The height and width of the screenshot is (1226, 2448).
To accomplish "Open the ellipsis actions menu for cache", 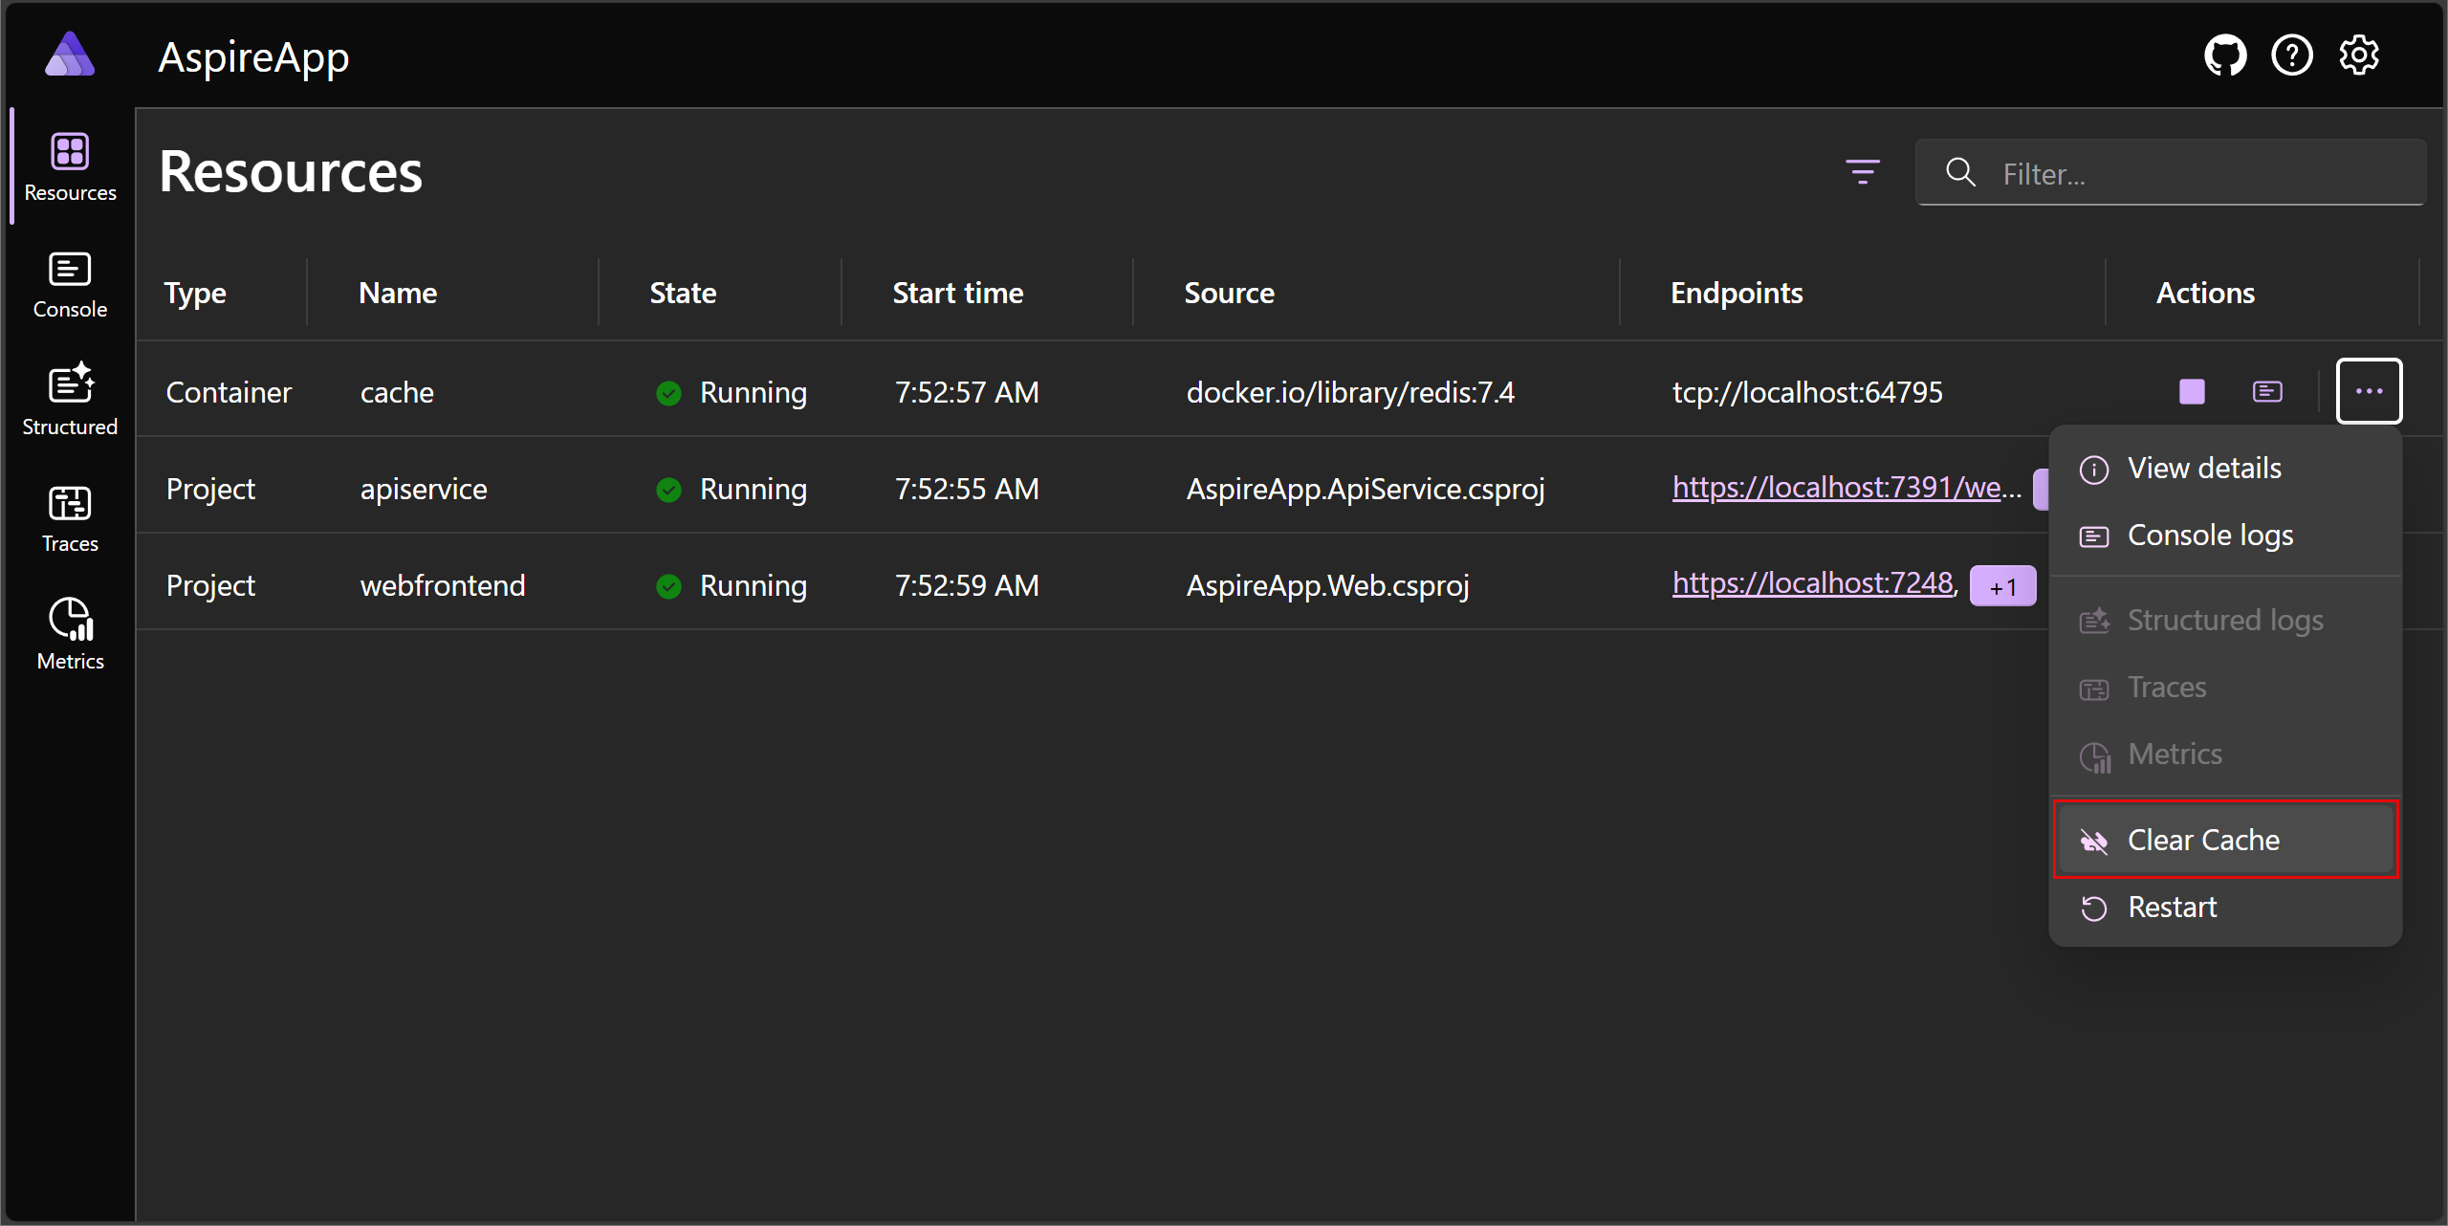I will (2369, 391).
